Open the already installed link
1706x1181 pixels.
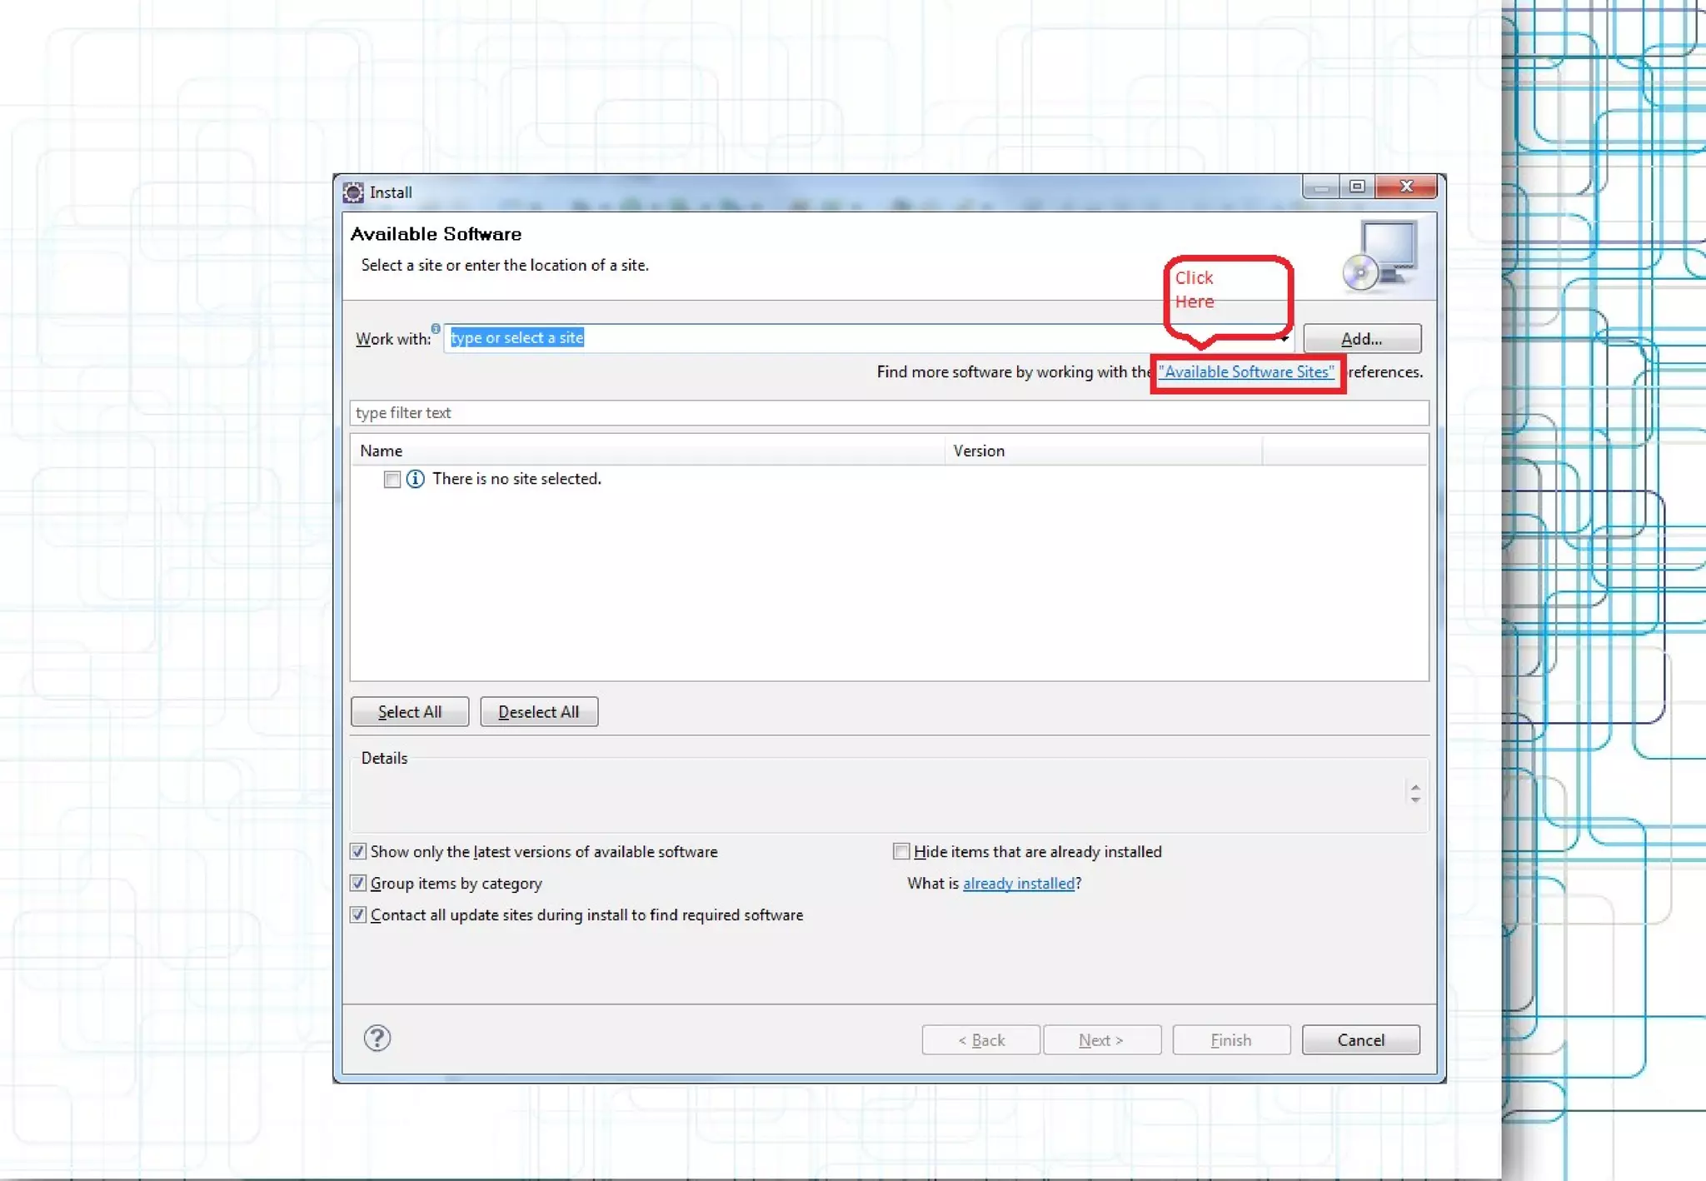click(1018, 884)
